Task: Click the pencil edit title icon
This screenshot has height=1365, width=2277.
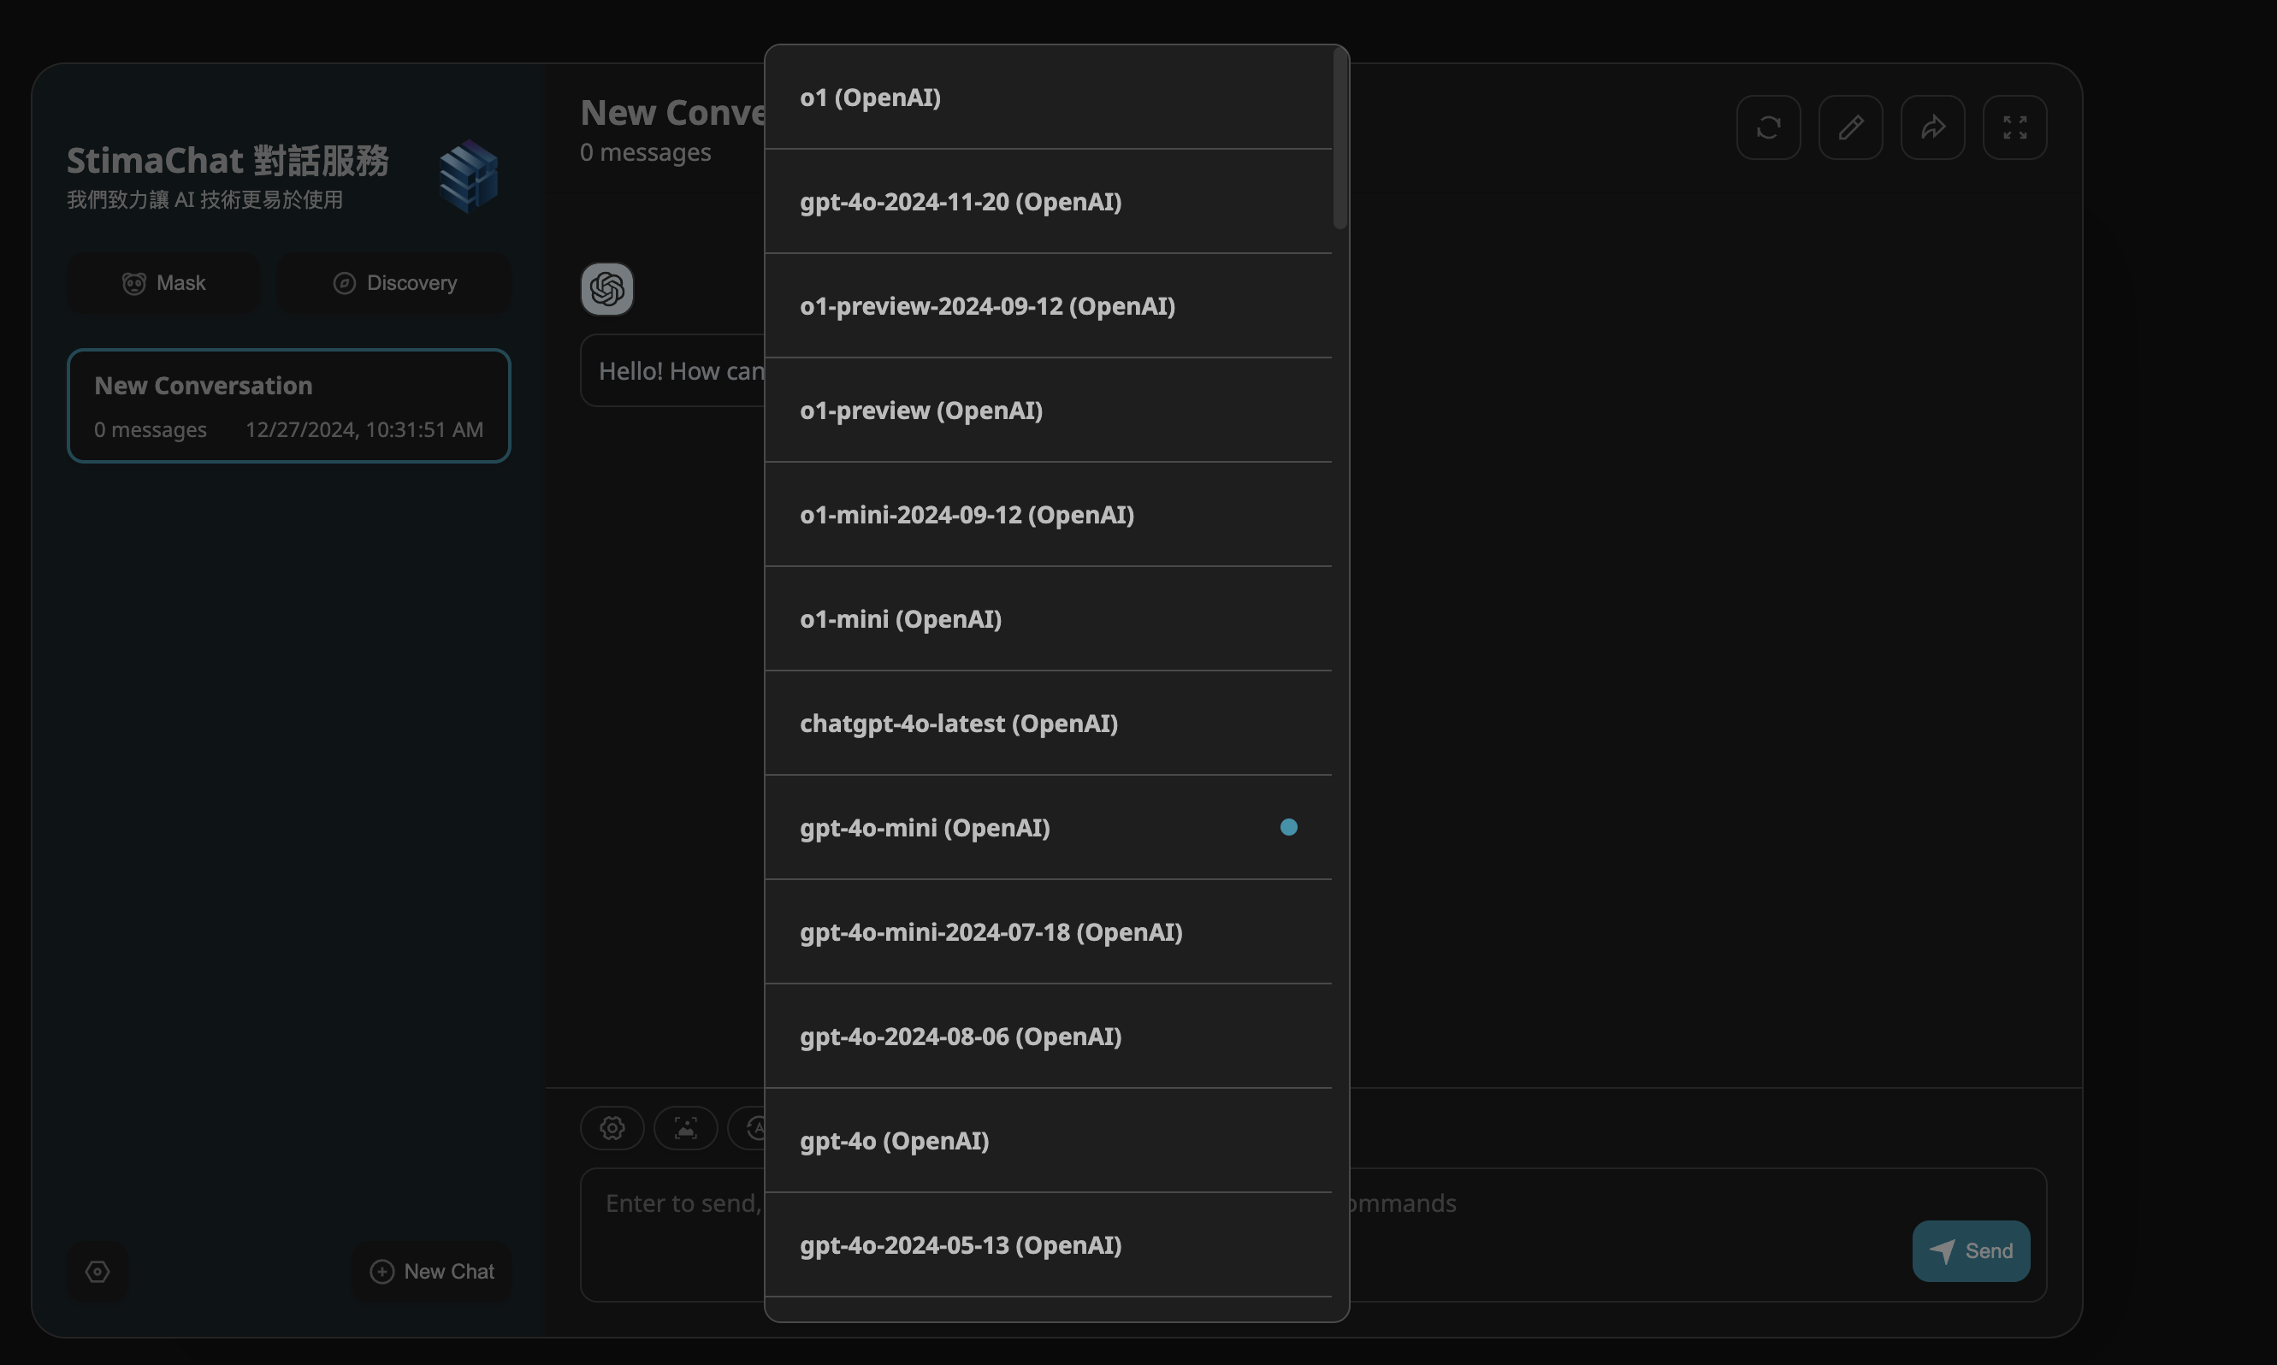Action: (x=1849, y=127)
